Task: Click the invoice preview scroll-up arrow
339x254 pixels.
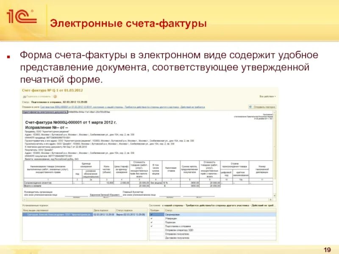Action: 275,113
